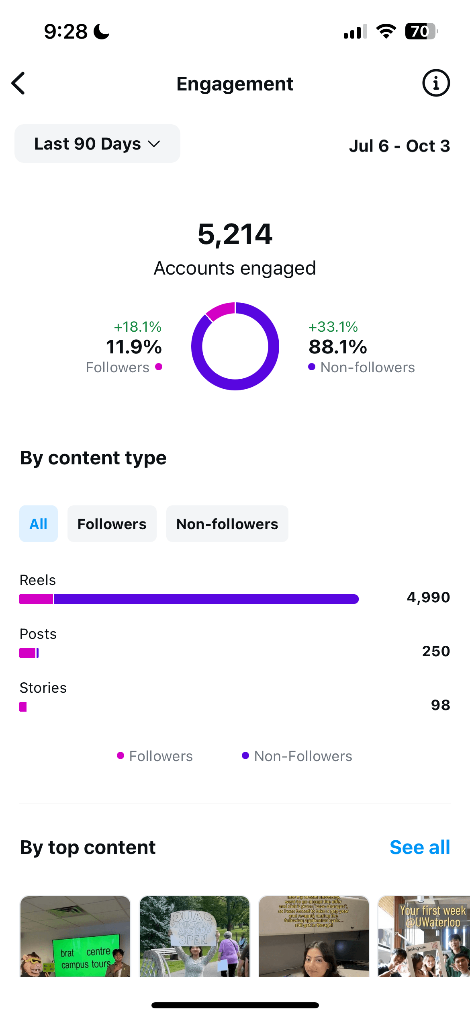The image size is (470, 1018).
Task: Select the All filter chip
Action: [x=39, y=524]
